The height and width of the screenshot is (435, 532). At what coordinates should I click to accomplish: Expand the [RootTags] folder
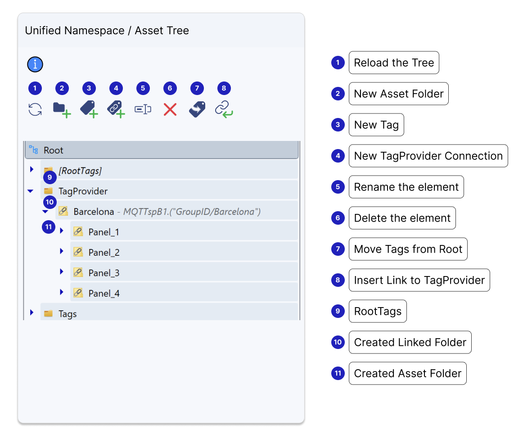tap(32, 170)
